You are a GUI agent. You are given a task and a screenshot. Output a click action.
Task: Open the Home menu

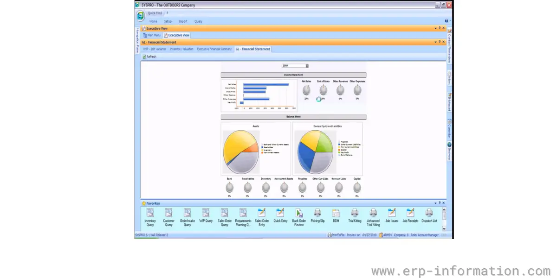(x=153, y=21)
